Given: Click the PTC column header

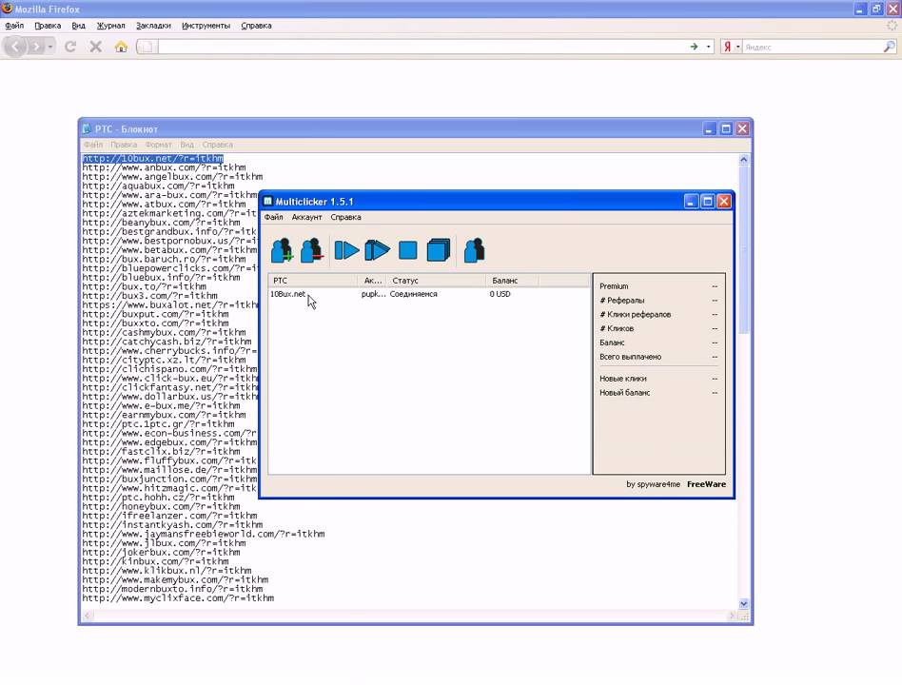Looking at the screenshot, I should (313, 281).
